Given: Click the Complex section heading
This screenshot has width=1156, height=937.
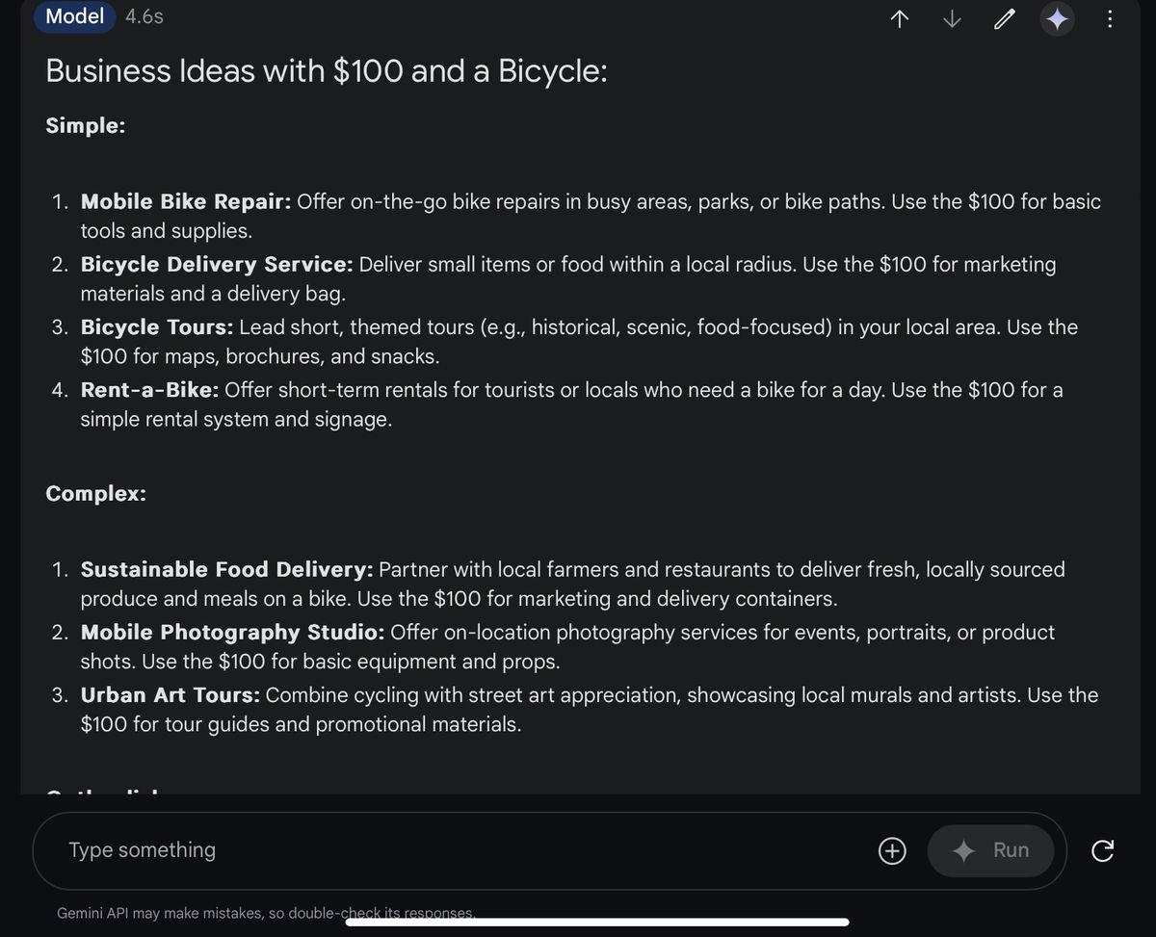Looking at the screenshot, I should click(x=95, y=493).
